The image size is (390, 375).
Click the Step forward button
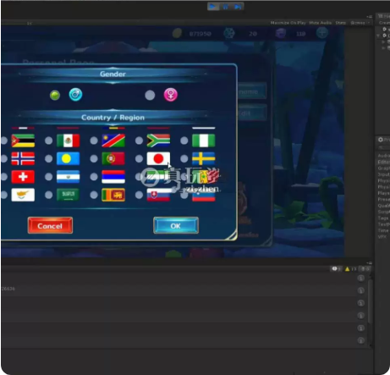coord(238,6)
